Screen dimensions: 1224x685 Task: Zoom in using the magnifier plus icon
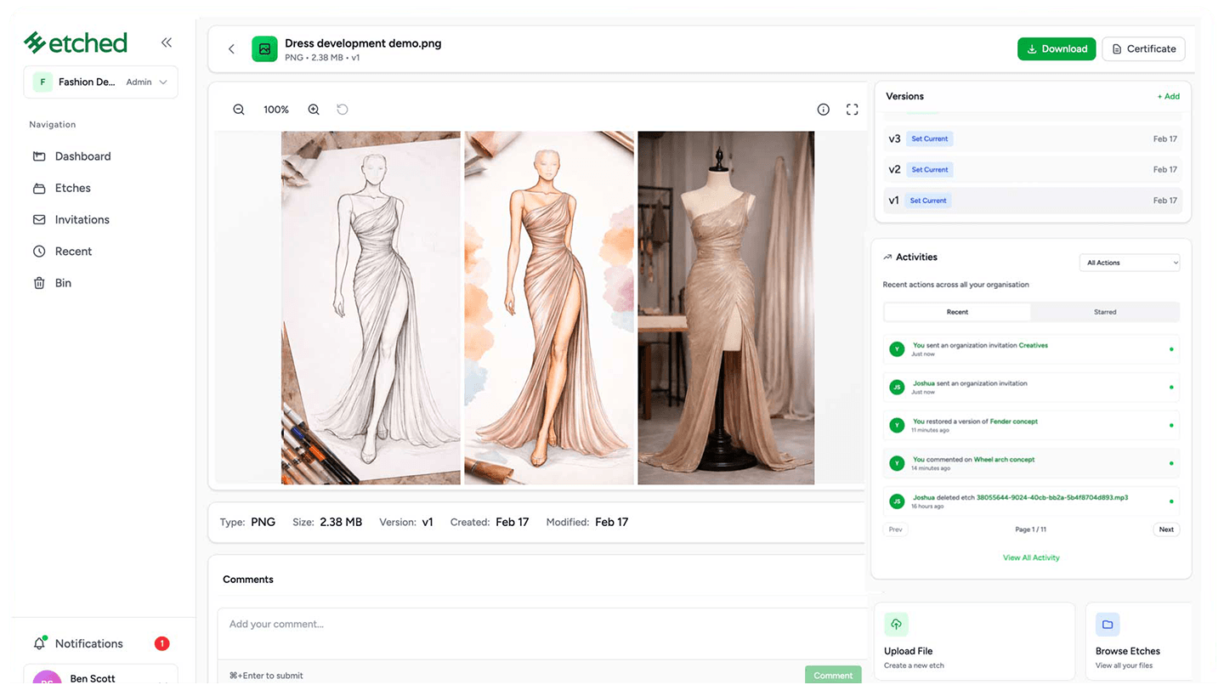314,110
